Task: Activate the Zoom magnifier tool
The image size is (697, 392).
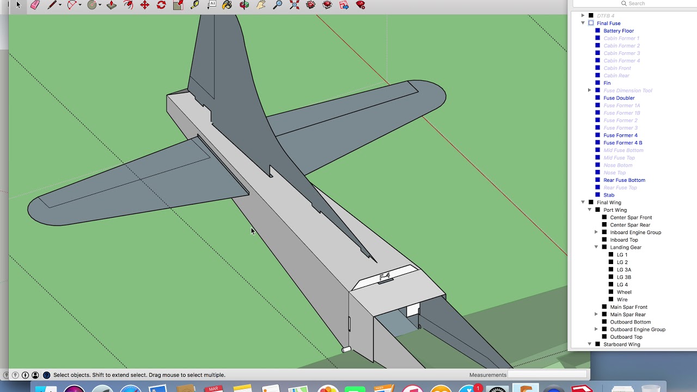Action: click(x=278, y=5)
